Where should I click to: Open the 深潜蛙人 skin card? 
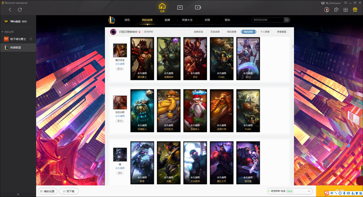tap(142, 111)
